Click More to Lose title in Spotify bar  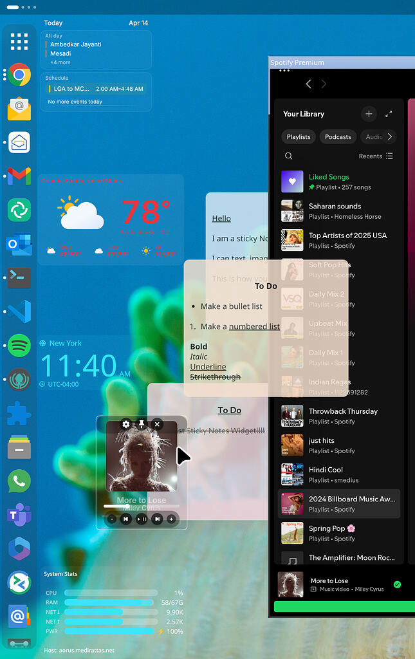pyautogui.click(x=329, y=581)
